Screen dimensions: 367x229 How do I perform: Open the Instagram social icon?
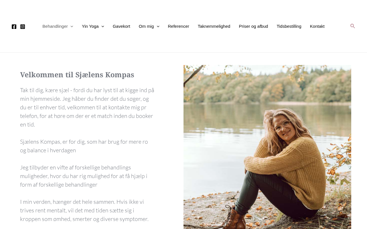point(23,27)
